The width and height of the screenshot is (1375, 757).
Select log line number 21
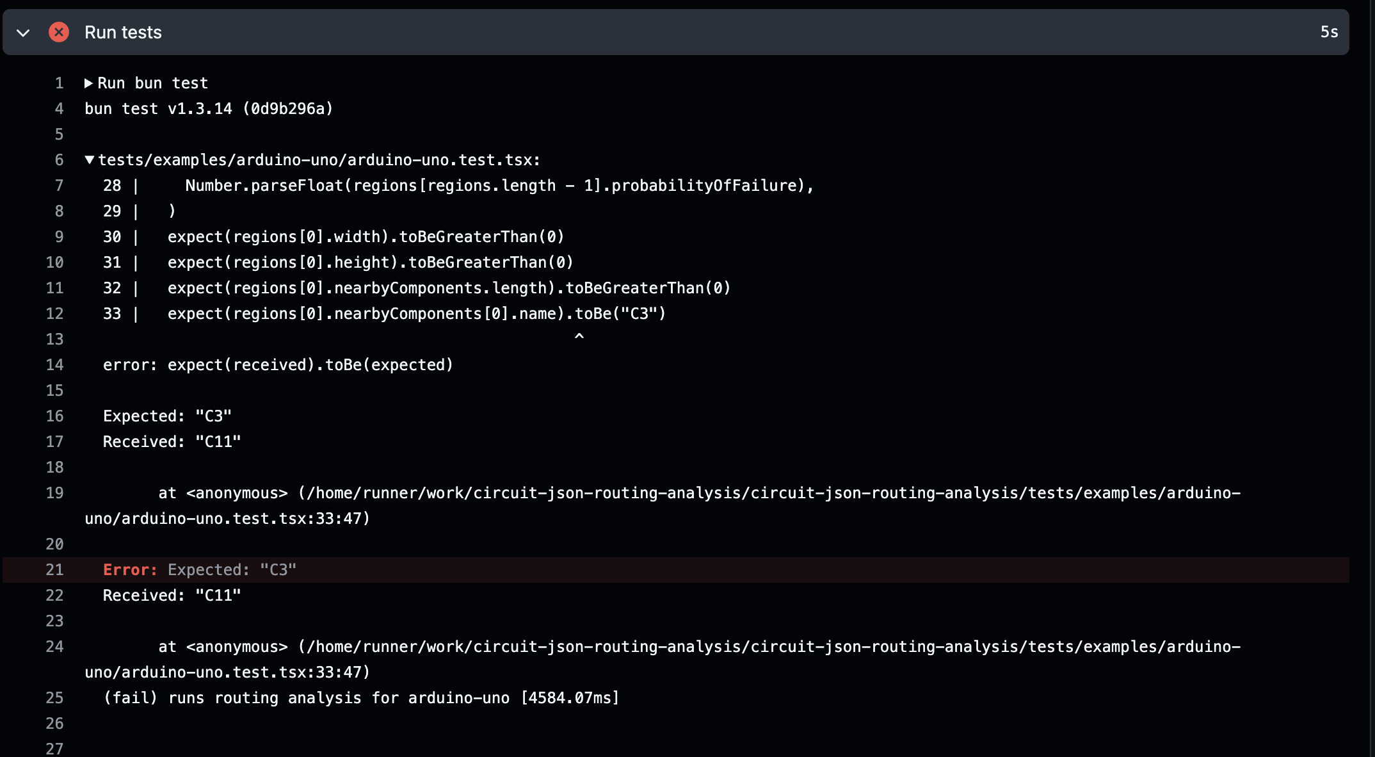(54, 570)
